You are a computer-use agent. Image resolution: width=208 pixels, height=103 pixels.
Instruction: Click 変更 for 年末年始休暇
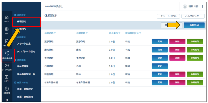[160, 82]
